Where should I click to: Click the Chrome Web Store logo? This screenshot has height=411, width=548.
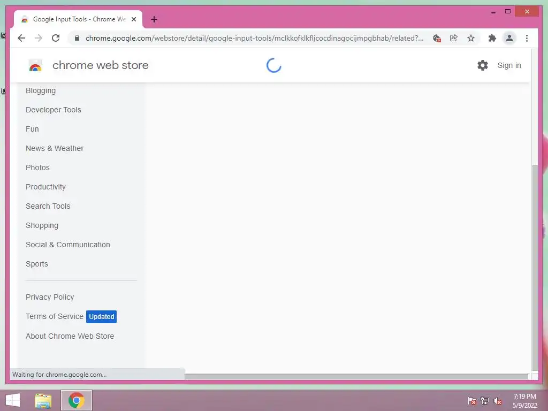(x=35, y=65)
